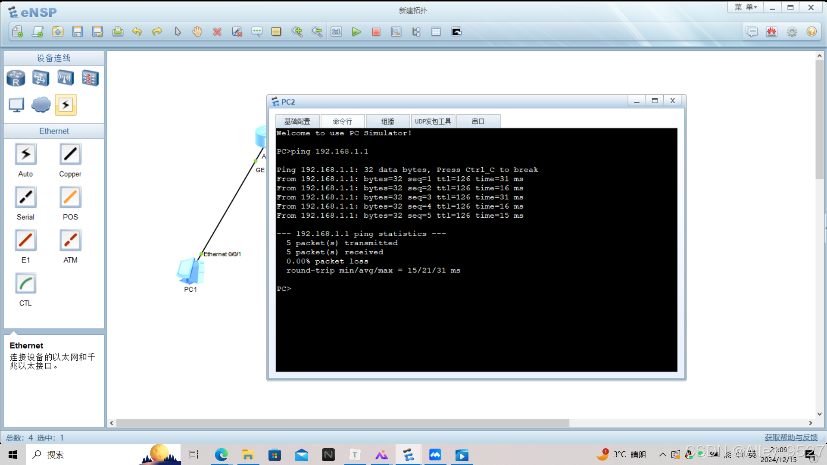Image resolution: width=827 pixels, height=465 pixels.
Task: Select the WLAN device category
Action: [x=66, y=78]
